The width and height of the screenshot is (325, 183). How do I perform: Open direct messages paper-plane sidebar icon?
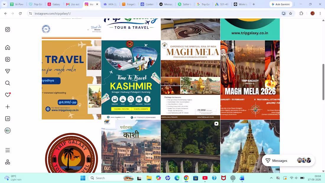(x=8, y=71)
